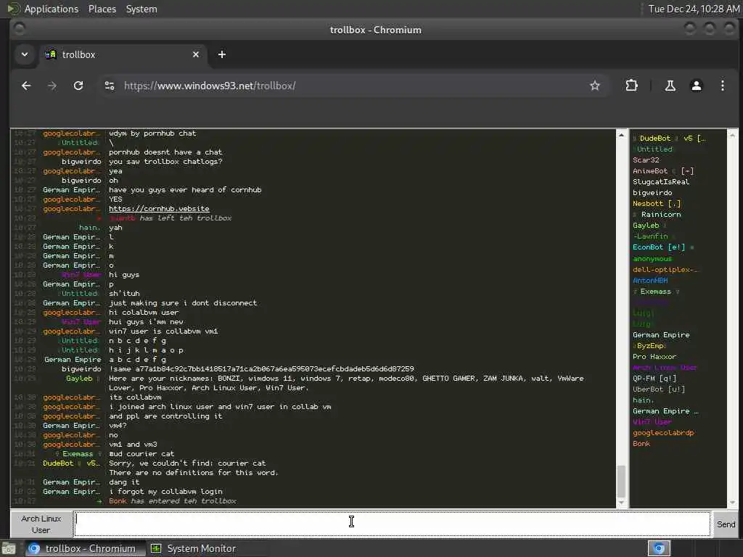This screenshot has width=743, height=557.
Task: Open the Extensions puzzle icon
Action: pos(631,86)
